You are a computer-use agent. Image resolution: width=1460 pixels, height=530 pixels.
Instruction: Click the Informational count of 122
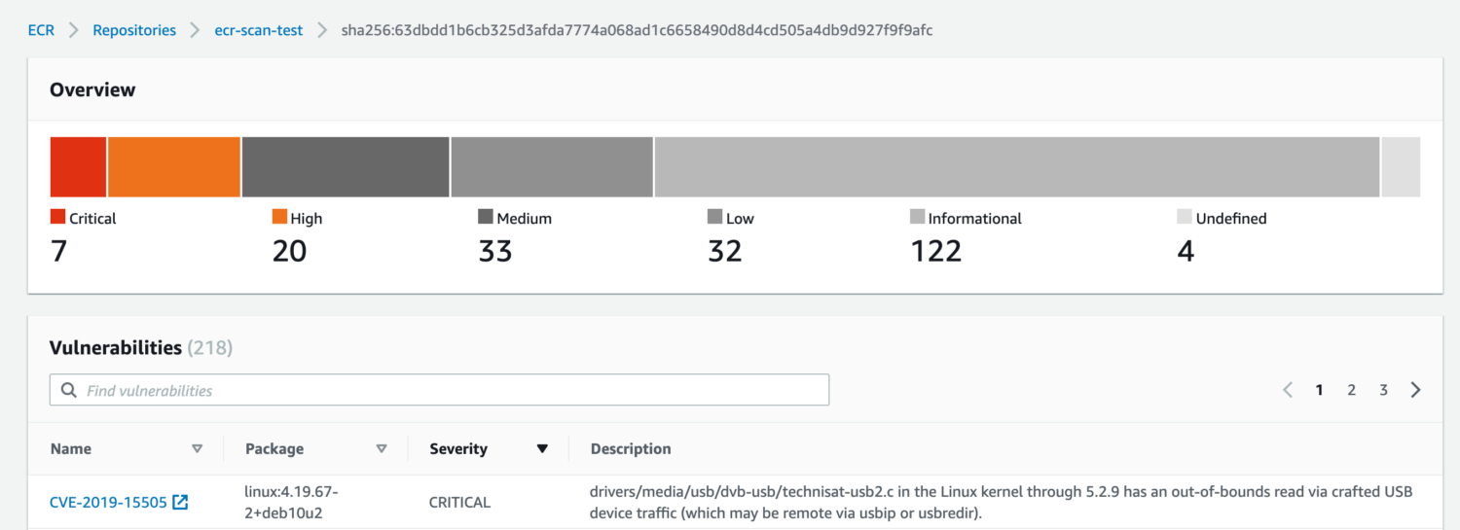tap(936, 251)
